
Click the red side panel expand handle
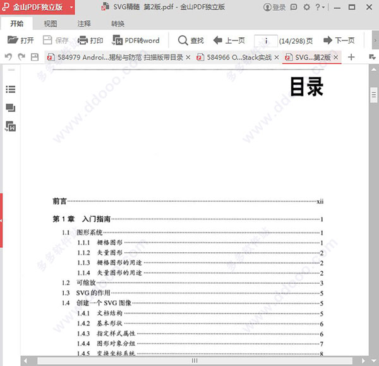[1, 221]
